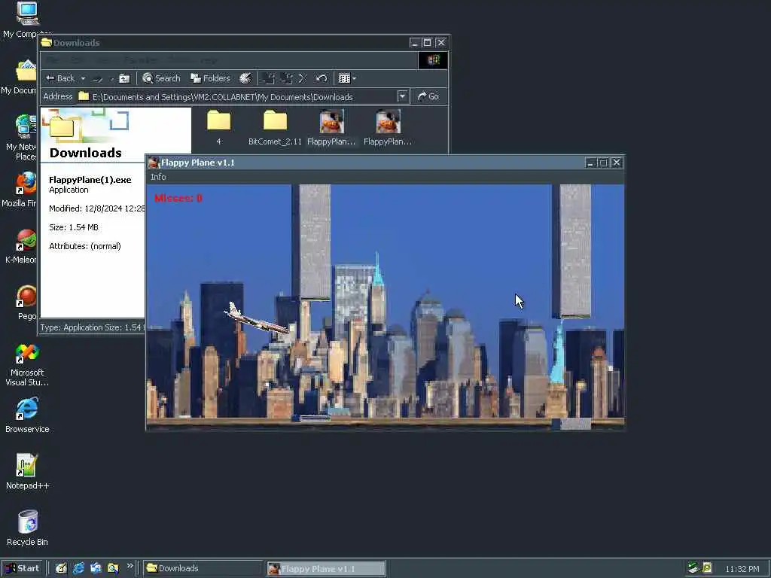Image resolution: width=771 pixels, height=578 pixels.
Task: Minimize the Flappy Plane window
Action: (x=590, y=163)
